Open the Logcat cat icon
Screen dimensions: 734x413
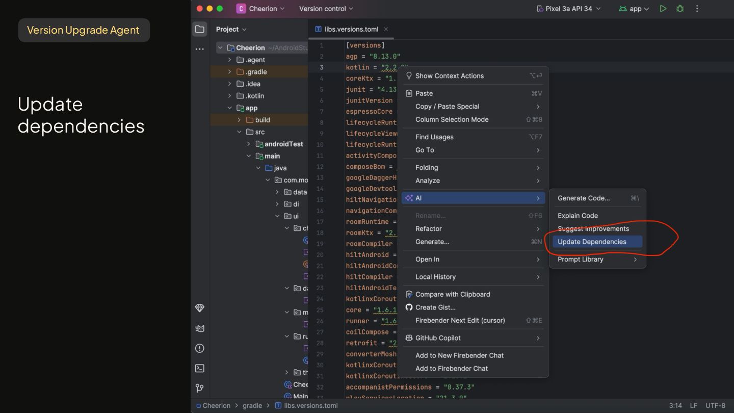pos(200,328)
